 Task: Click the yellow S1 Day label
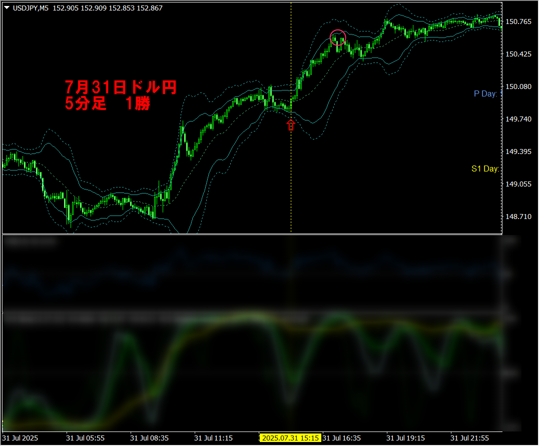tap(485, 169)
